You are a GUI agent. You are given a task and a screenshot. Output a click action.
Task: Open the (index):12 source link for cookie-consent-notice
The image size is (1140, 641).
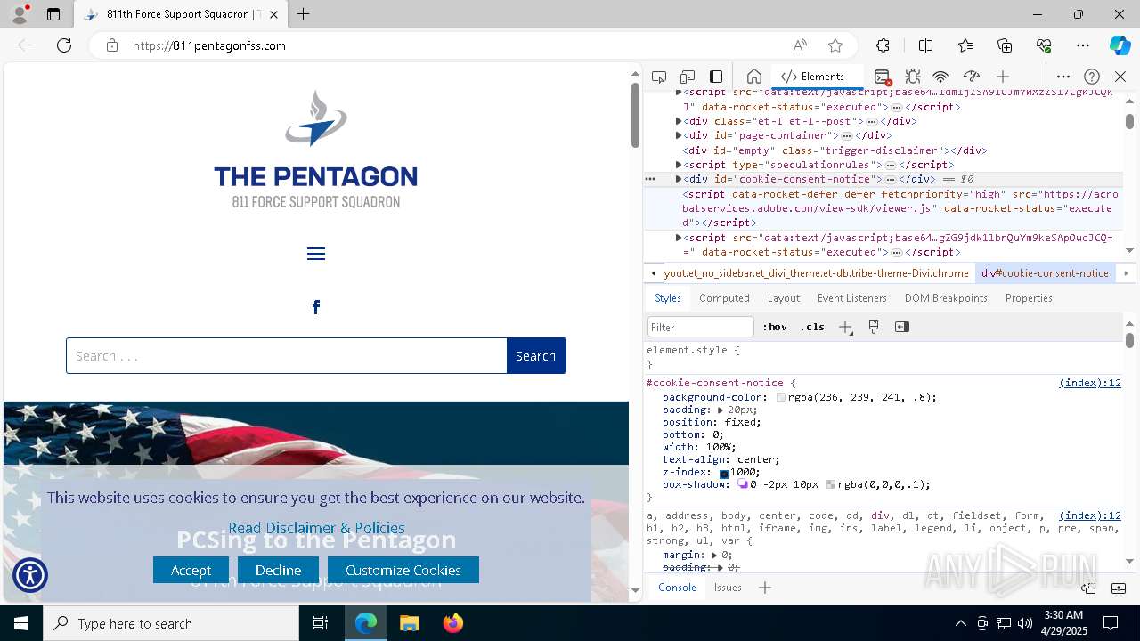(x=1090, y=383)
